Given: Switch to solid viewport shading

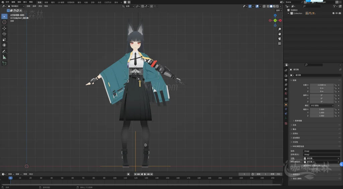Looking at the screenshot, I should tap(271, 6).
